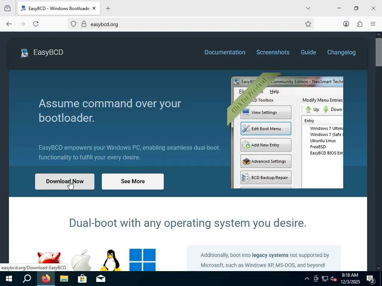Click the "Dual-boot with any operating system" heading
Viewport: 382px width, 286px height.
[x=188, y=223]
